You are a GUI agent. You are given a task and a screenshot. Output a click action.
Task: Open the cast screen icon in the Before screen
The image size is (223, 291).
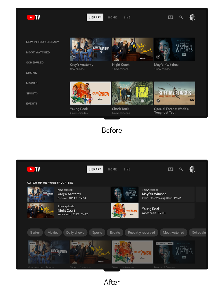click(170, 17)
